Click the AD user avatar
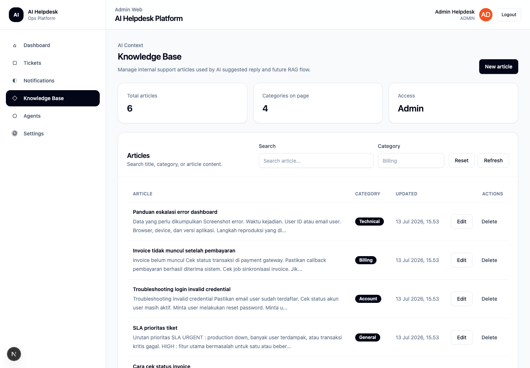 tap(486, 15)
